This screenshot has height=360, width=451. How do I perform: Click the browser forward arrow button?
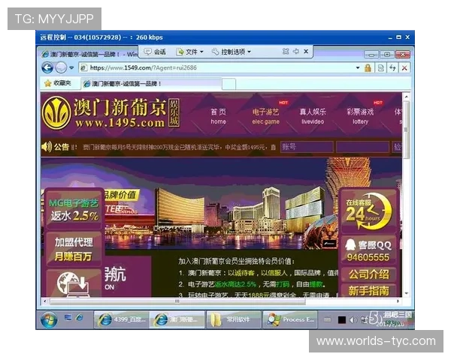tap(61, 68)
